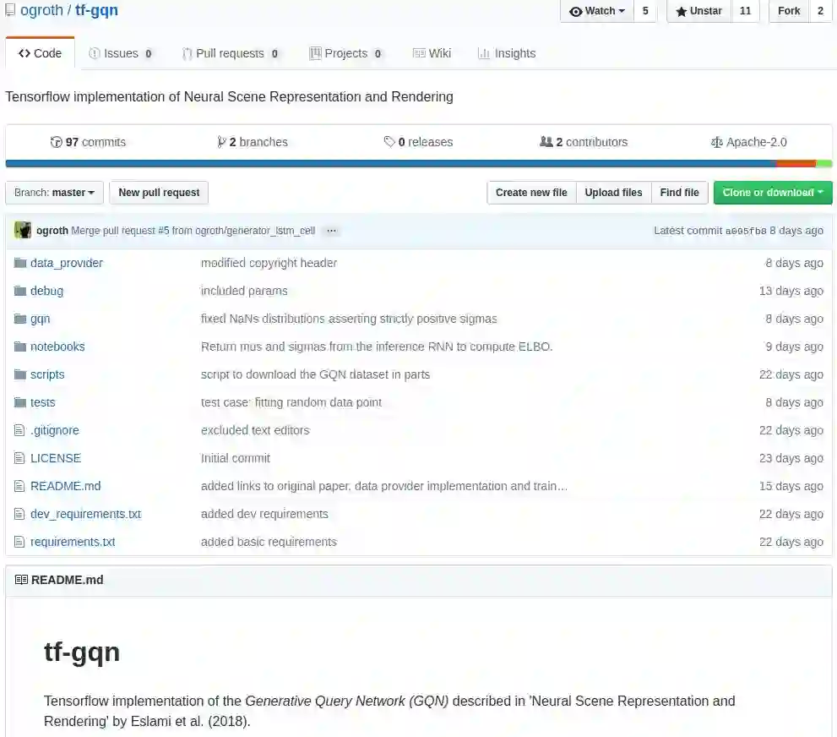Viewport: 837px width, 737px height.
Task: Open 'fixed NaNs distributions' commit message
Action: click(349, 319)
